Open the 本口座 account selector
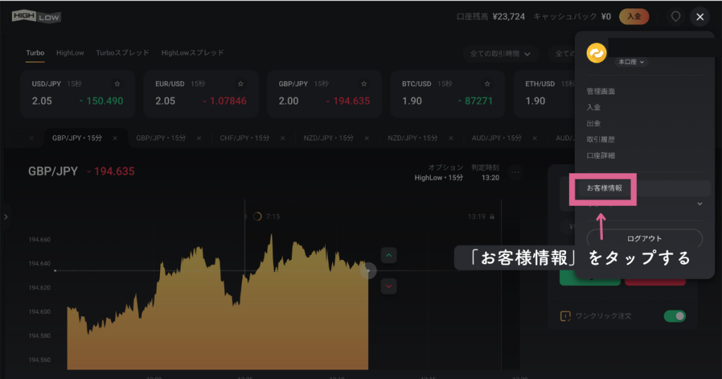Viewport: 722px width, 379px height. click(x=631, y=62)
